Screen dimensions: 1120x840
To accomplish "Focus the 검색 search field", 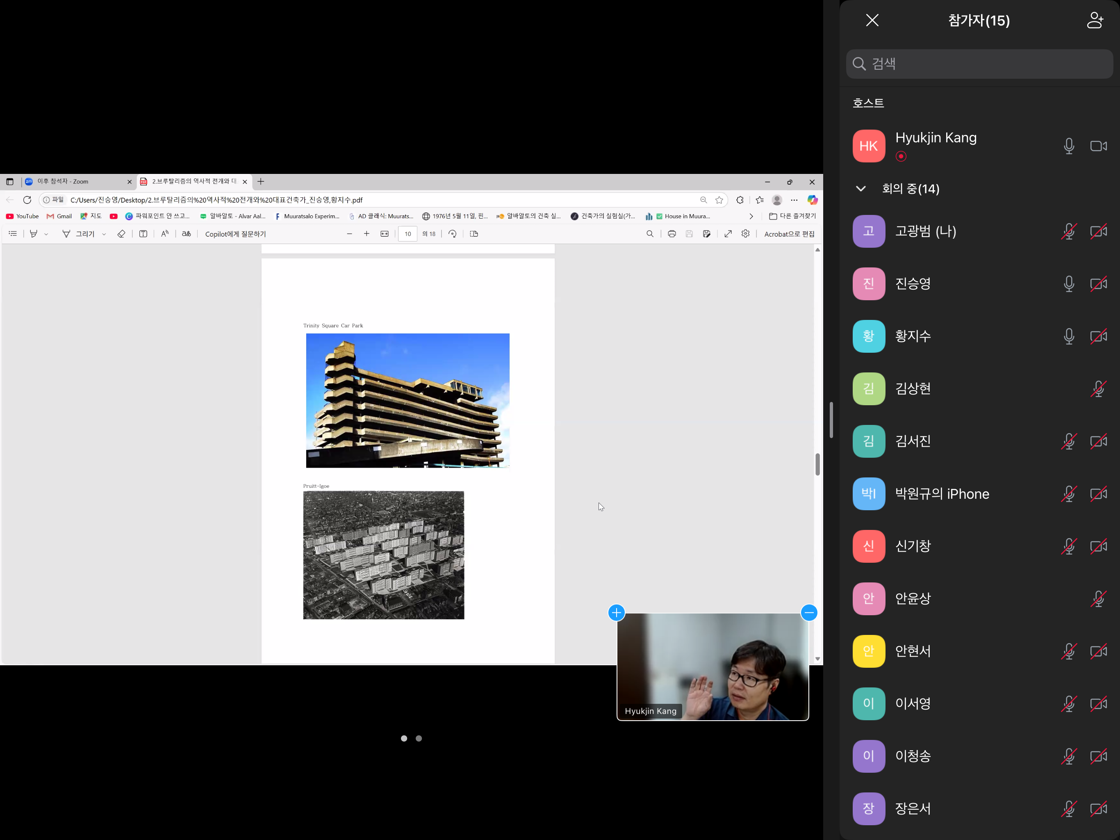I will 979,64.
